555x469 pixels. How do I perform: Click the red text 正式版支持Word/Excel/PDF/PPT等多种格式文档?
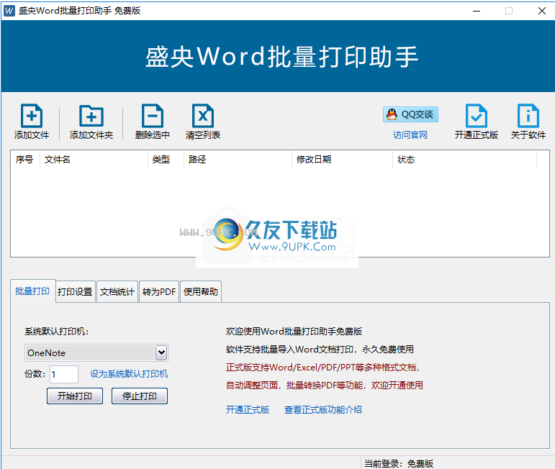pyautogui.click(x=322, y=367)
